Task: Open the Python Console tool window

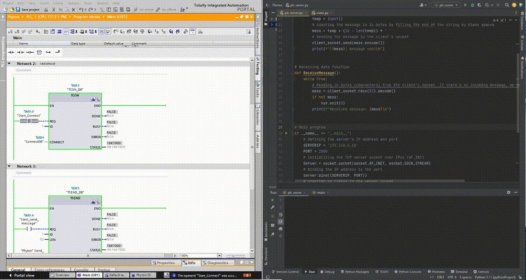Action: click(408, 272)
